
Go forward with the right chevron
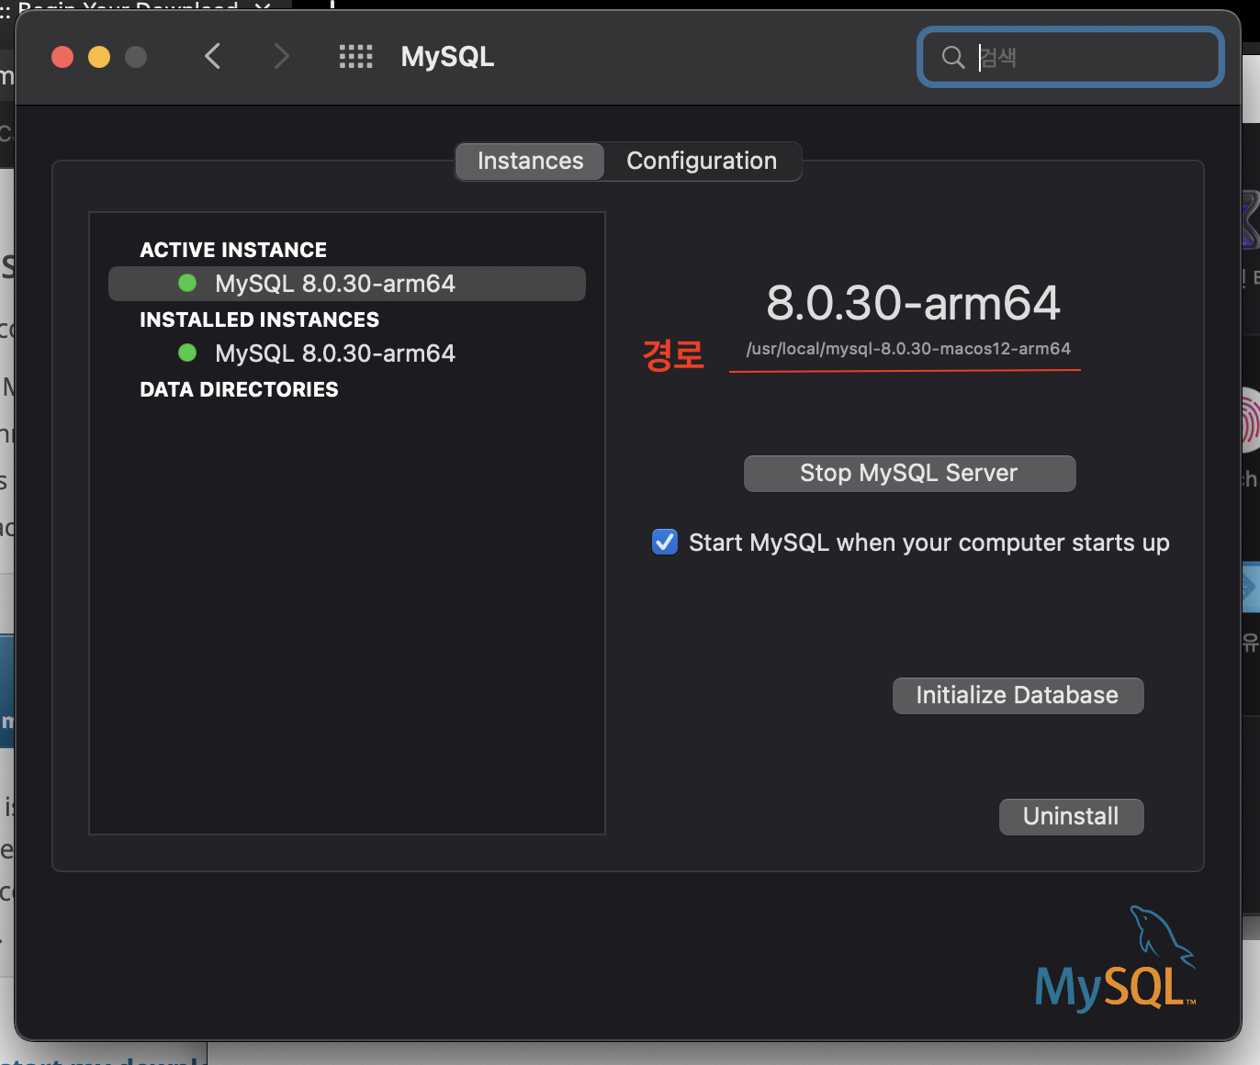pyautogui.click(x=282, y=57)
